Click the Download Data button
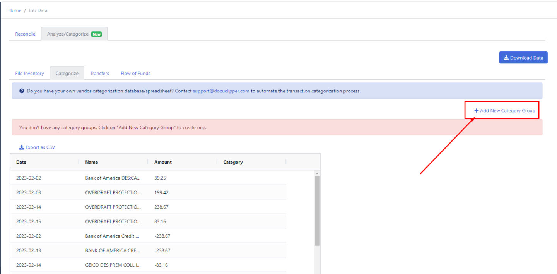This screenshot has height=274, width=557. coord(523,58)
